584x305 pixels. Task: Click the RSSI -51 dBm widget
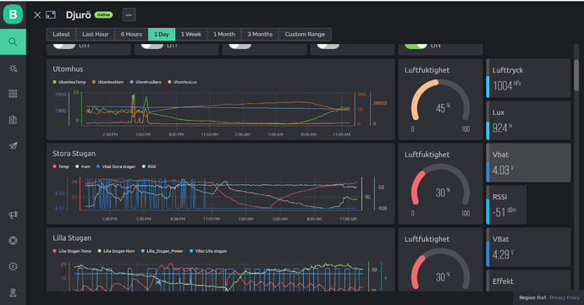tap(506, 205)
